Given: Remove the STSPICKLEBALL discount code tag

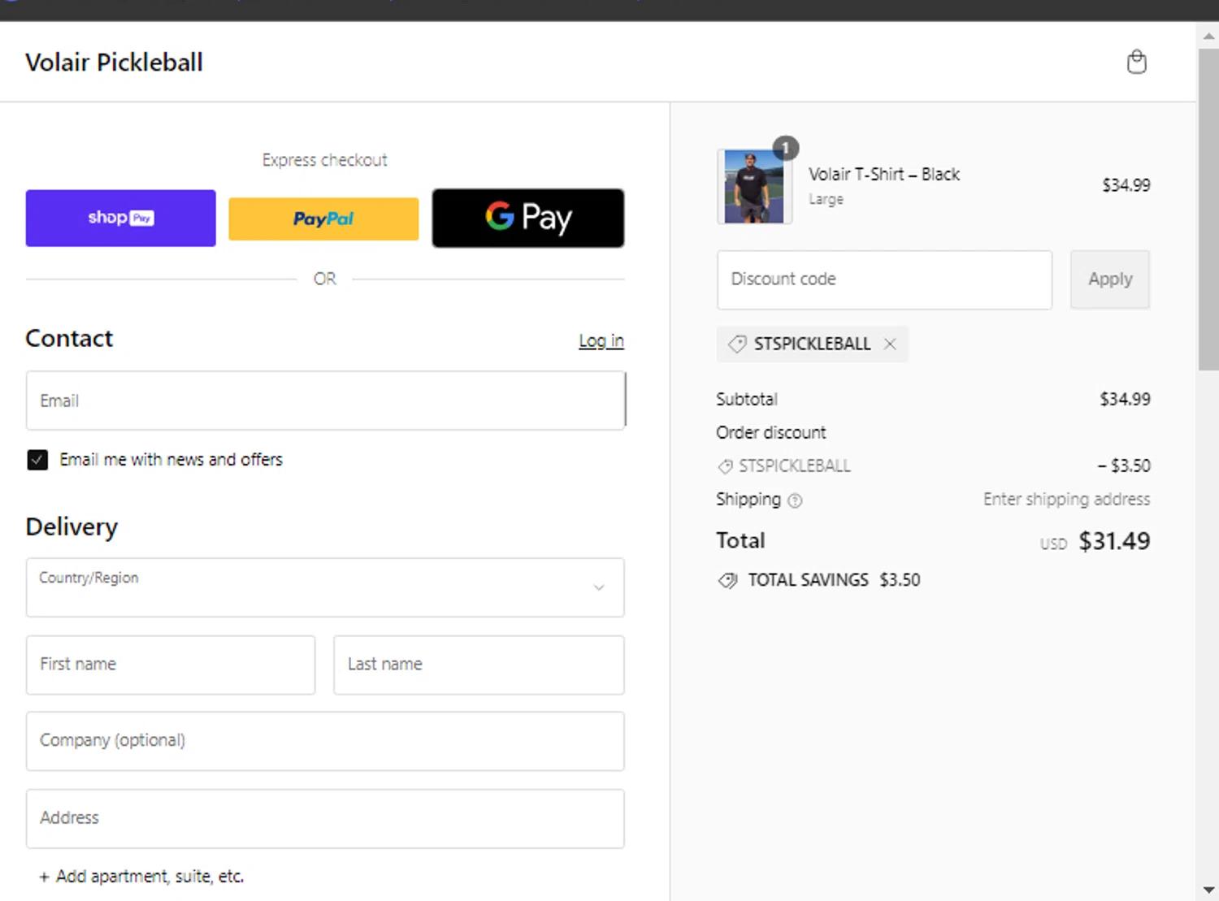Looking at the screenshot, I should 890,344.
